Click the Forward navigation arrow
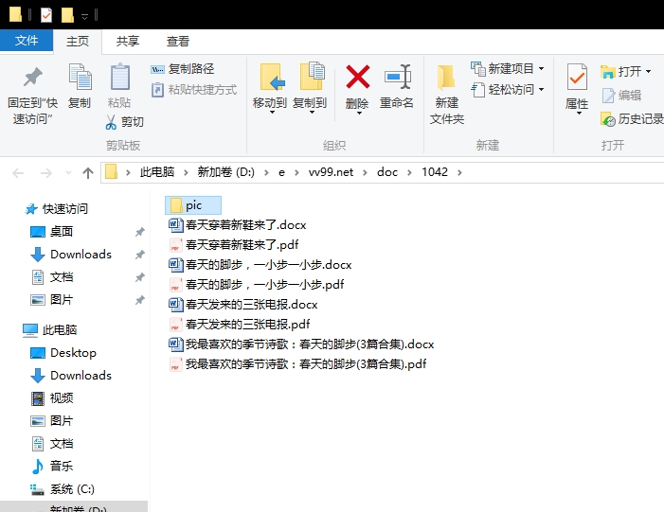The height and width of the screenshot is (512, 664). coord(45,173)
